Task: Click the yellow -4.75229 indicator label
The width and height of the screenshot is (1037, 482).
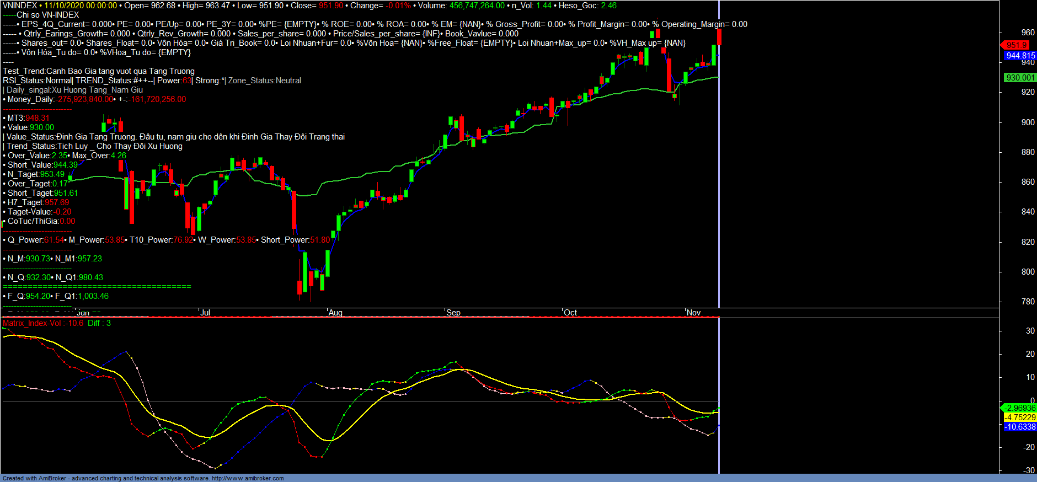Action: pos(1020,417)
